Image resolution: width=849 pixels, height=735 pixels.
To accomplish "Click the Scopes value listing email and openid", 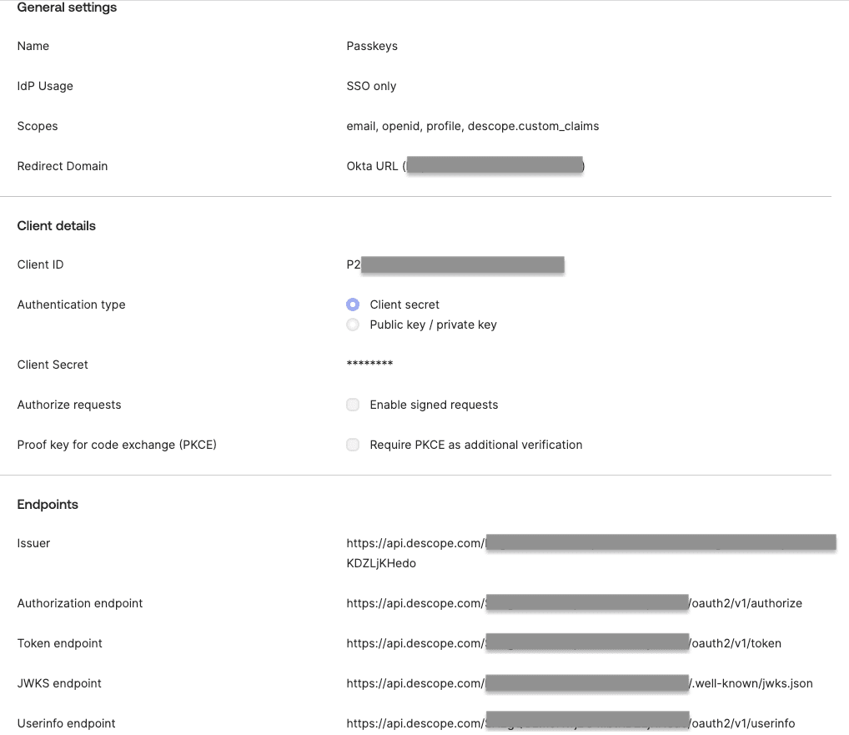I will pyautogui.click(x=473, y=126).
